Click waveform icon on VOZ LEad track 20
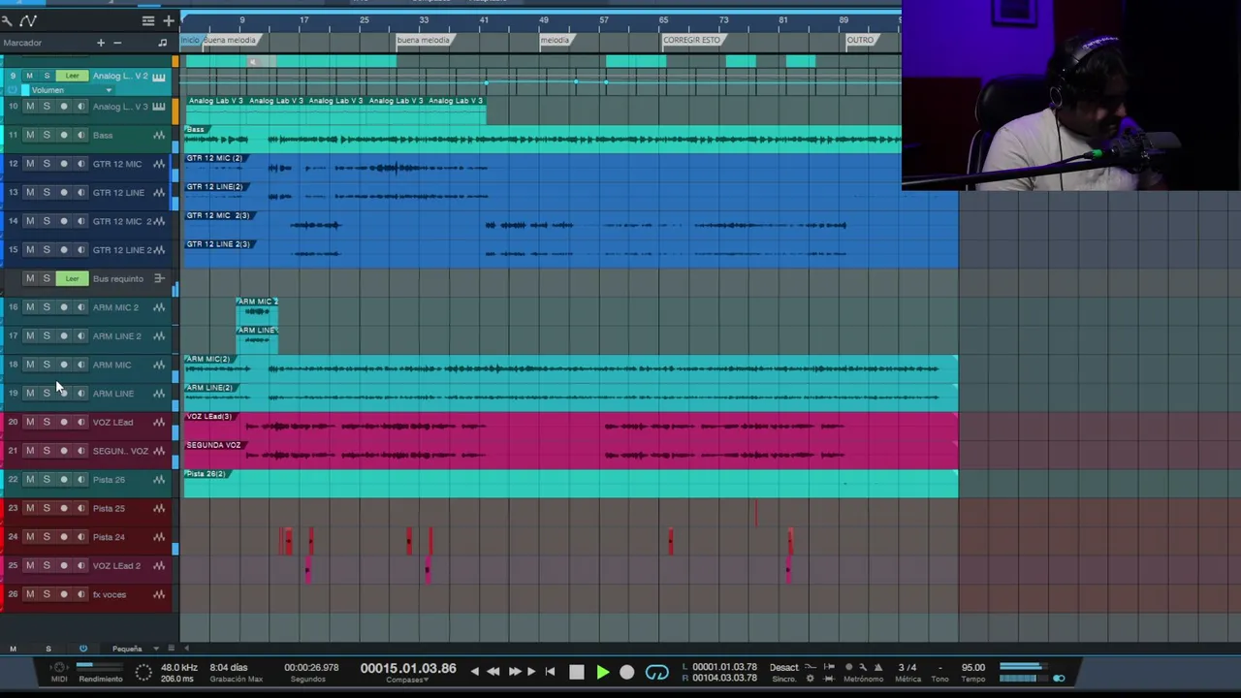Screen dimensions: 1241x698 159,423
